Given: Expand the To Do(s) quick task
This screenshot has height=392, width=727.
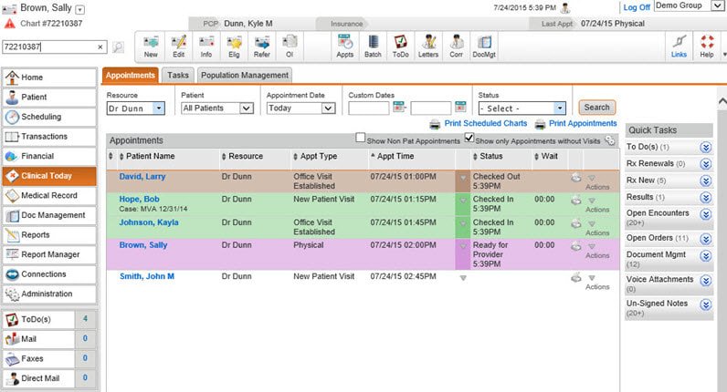Looking at the screenshot, I should pyautogui.click(x=706, y=147).
